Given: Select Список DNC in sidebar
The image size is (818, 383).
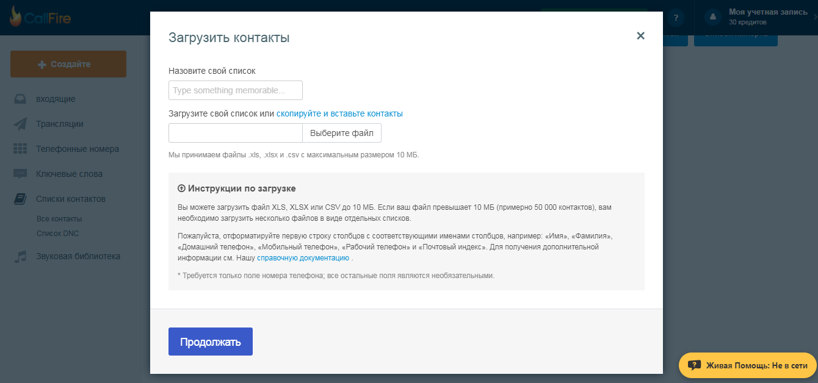Looking at the screenshot, I should click(x=57, y=234).
